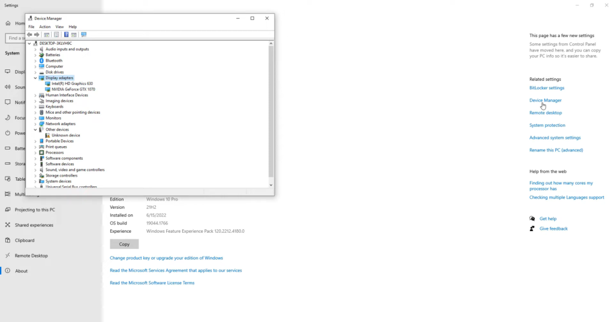Screen dimensions: 614x322
Task: Select the Bluetooth category icon
Action: (41, 60)
